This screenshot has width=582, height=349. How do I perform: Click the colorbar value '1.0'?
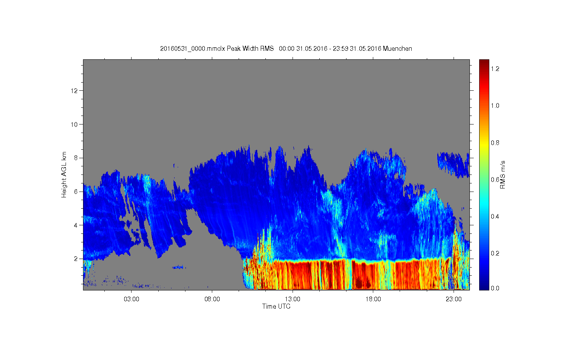495,105
